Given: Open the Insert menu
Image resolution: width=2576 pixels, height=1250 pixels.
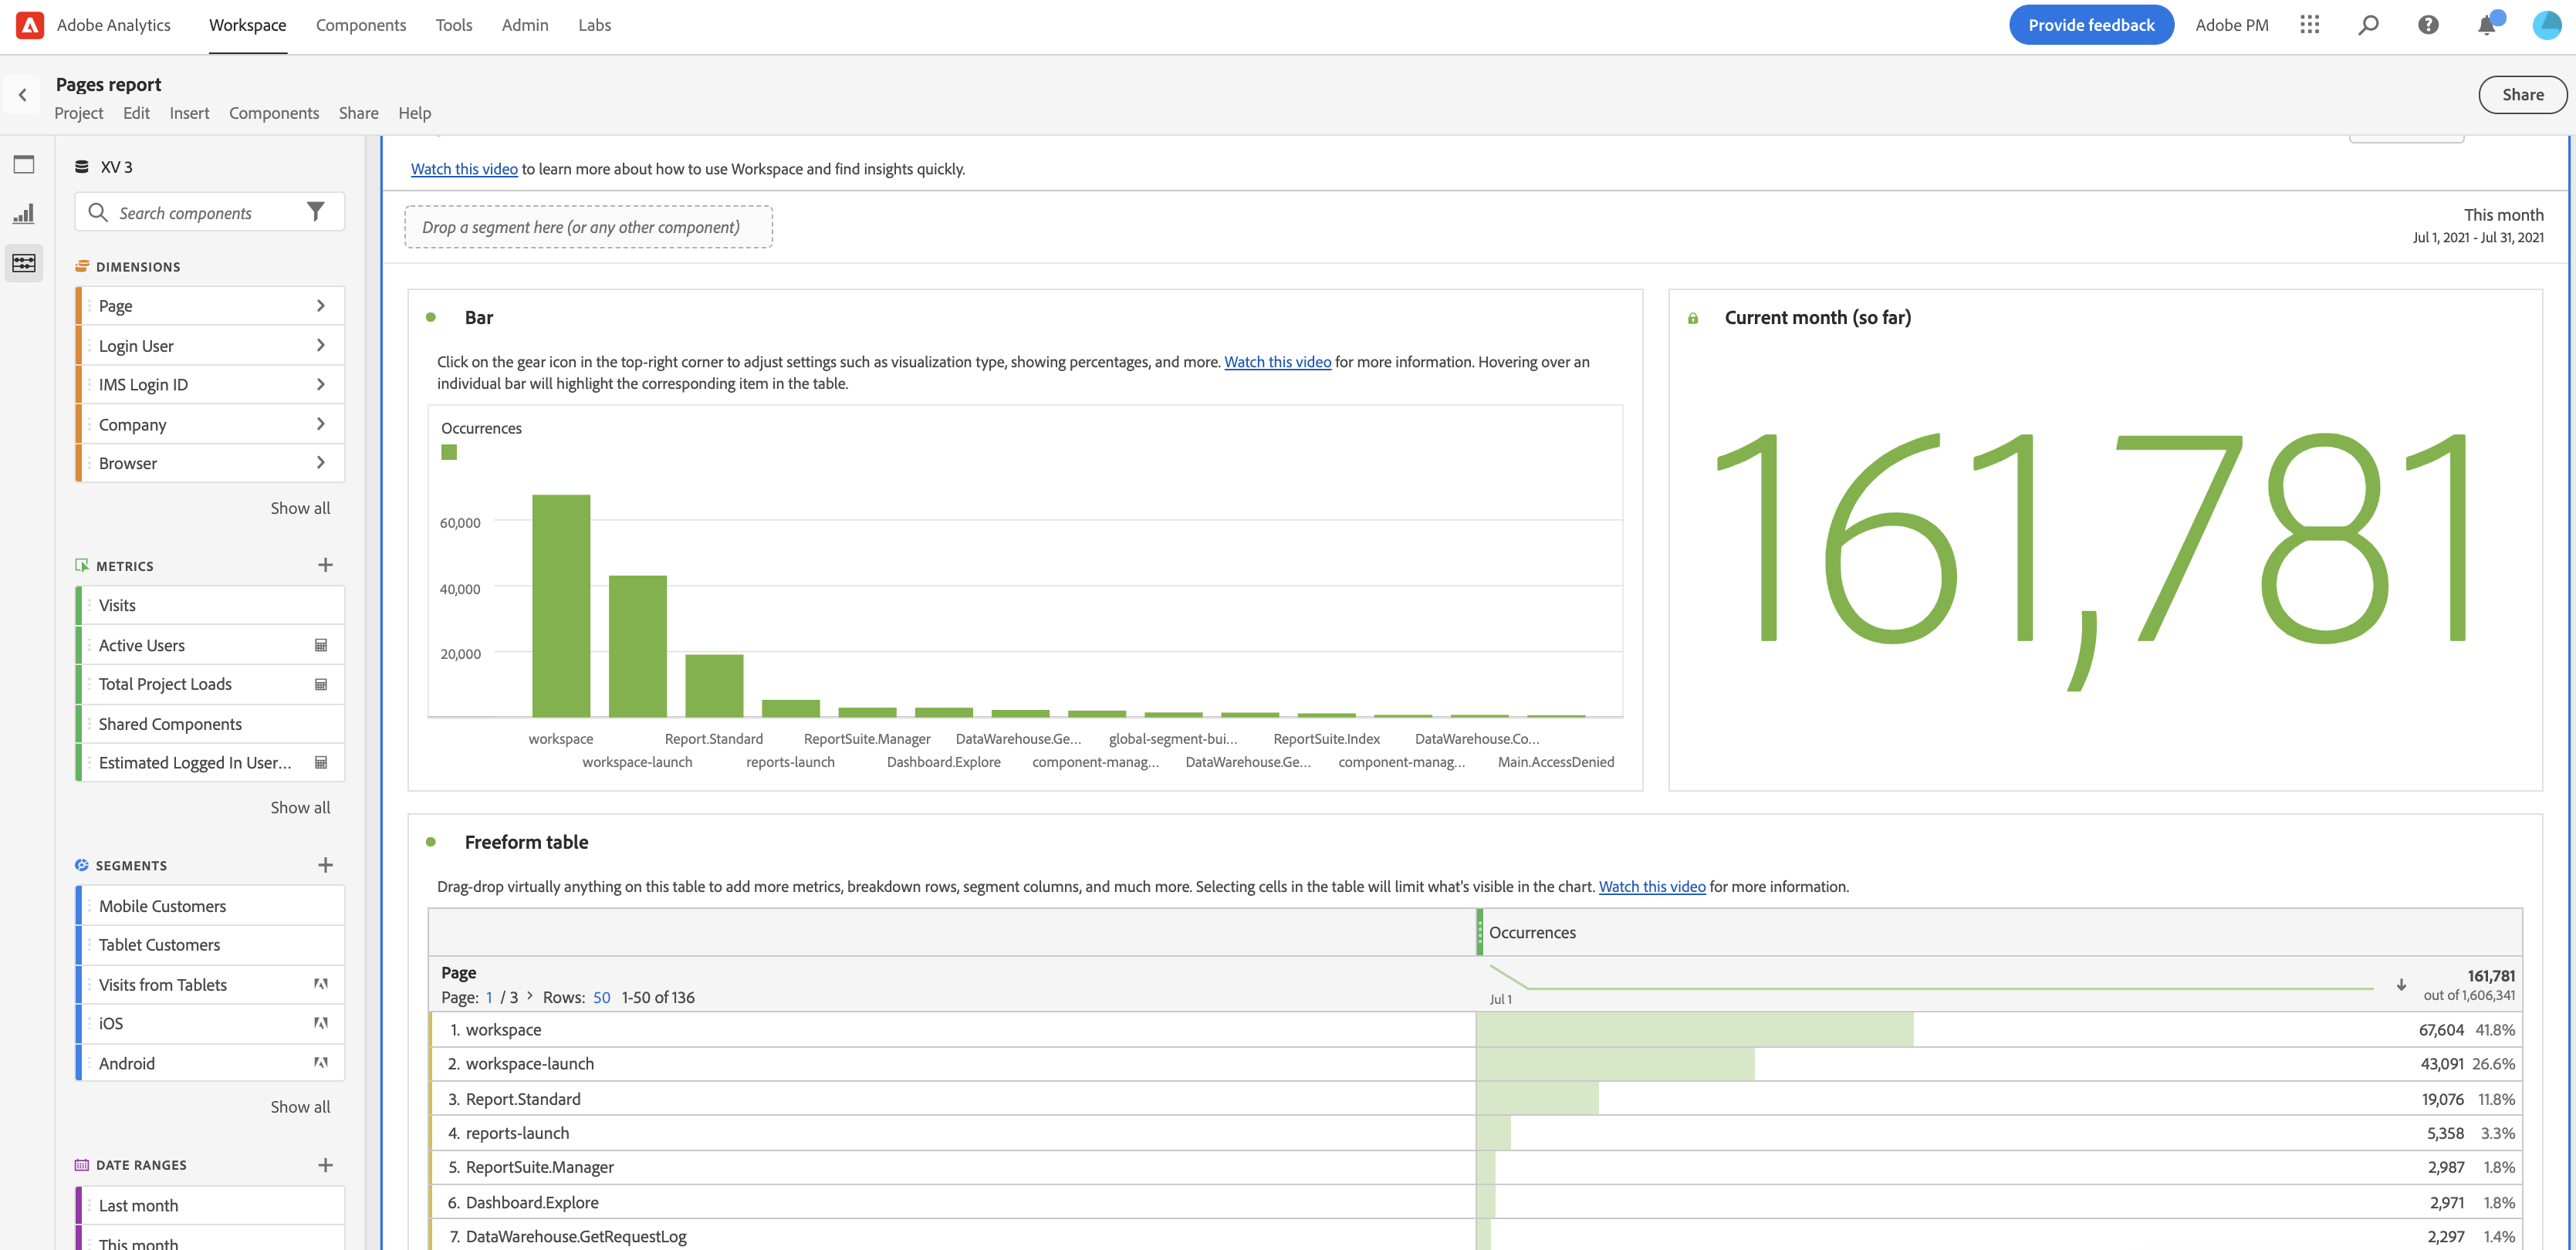Looking at the screenshot, I should tap(189, 113).
